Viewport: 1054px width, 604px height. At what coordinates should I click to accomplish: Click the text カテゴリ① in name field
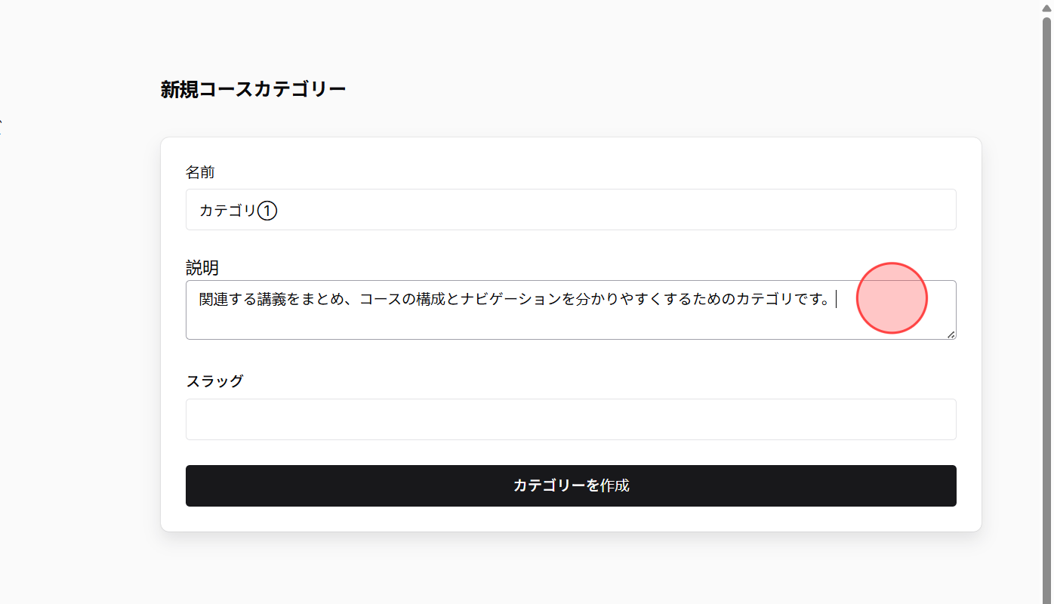pos(238,211)
